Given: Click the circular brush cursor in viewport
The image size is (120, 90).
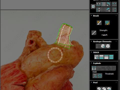Looking at the screenshot, I should tap(55, 55).
